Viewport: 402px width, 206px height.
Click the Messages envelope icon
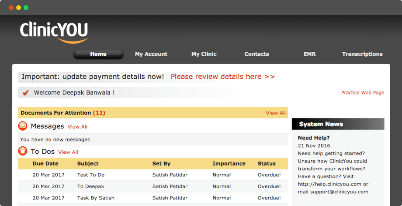23,126
